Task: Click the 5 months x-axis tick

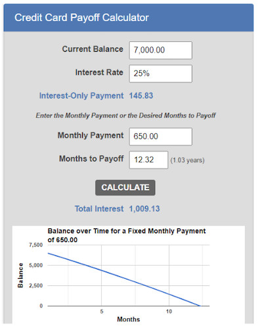Action: tap(102, 312)
